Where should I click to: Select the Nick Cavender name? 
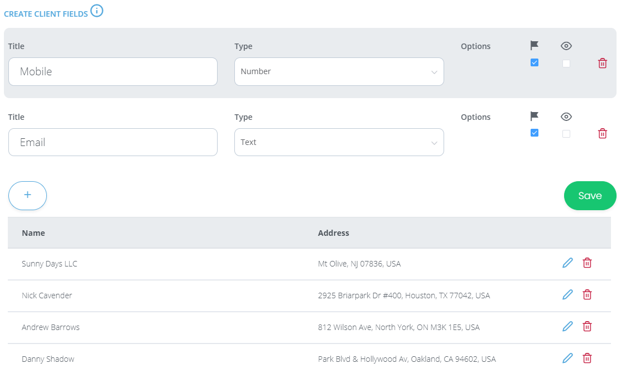(x=47, y=295)
